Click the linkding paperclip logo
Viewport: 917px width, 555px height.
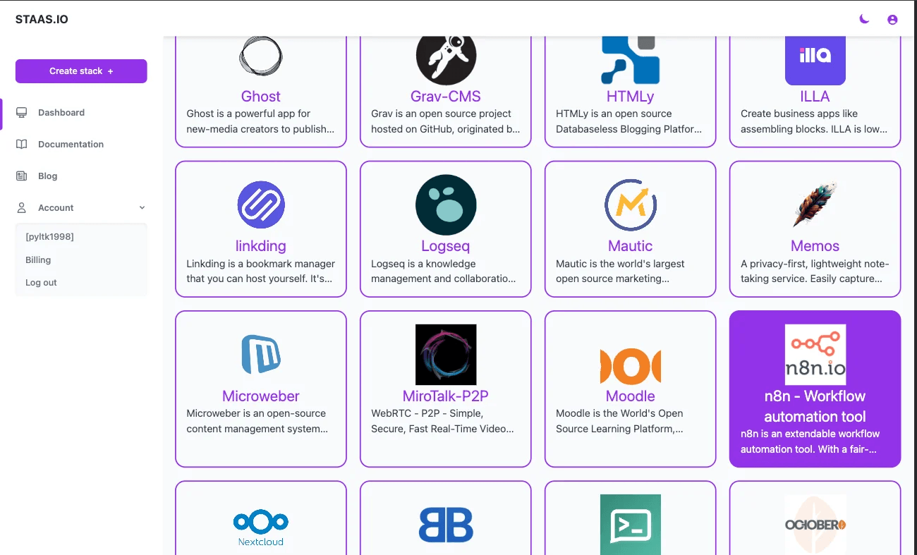pos(261,205)
